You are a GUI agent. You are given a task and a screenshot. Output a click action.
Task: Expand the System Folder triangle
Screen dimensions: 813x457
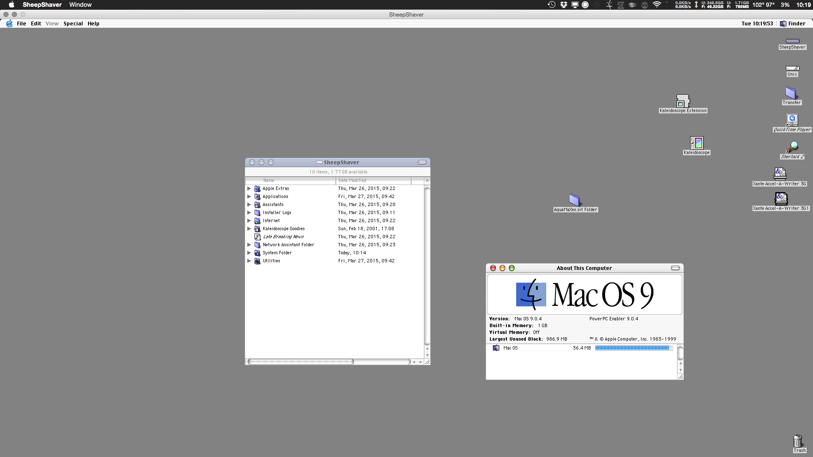pyautogui.click(x=249, y=253)
